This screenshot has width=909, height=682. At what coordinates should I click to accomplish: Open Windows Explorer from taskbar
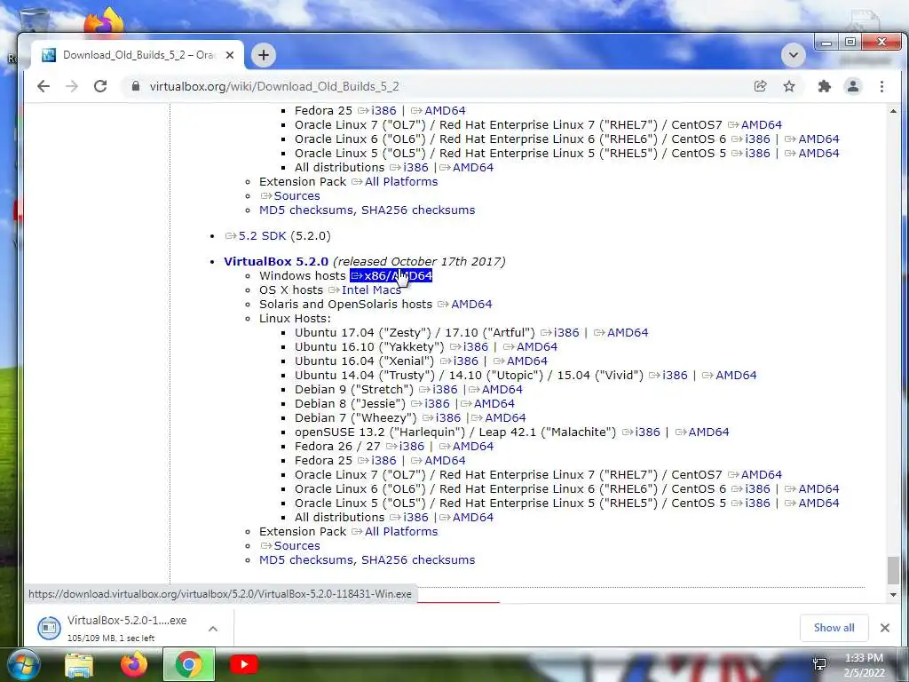tap(79, 664)
